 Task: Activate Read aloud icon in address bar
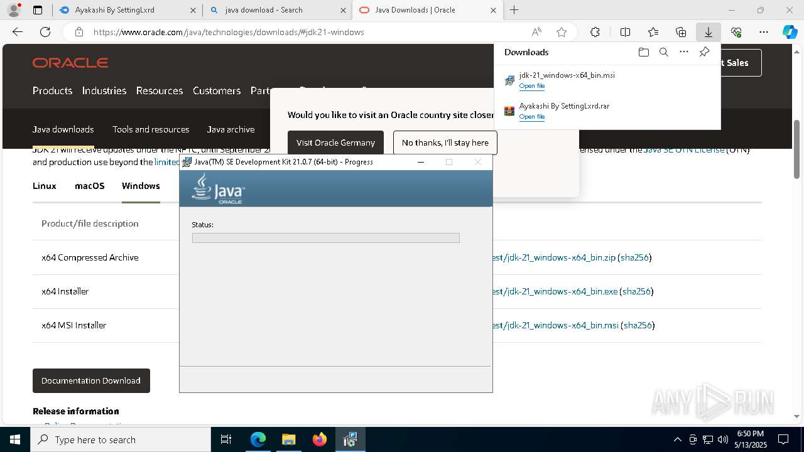pyautogui.click(x=536, y=32)
